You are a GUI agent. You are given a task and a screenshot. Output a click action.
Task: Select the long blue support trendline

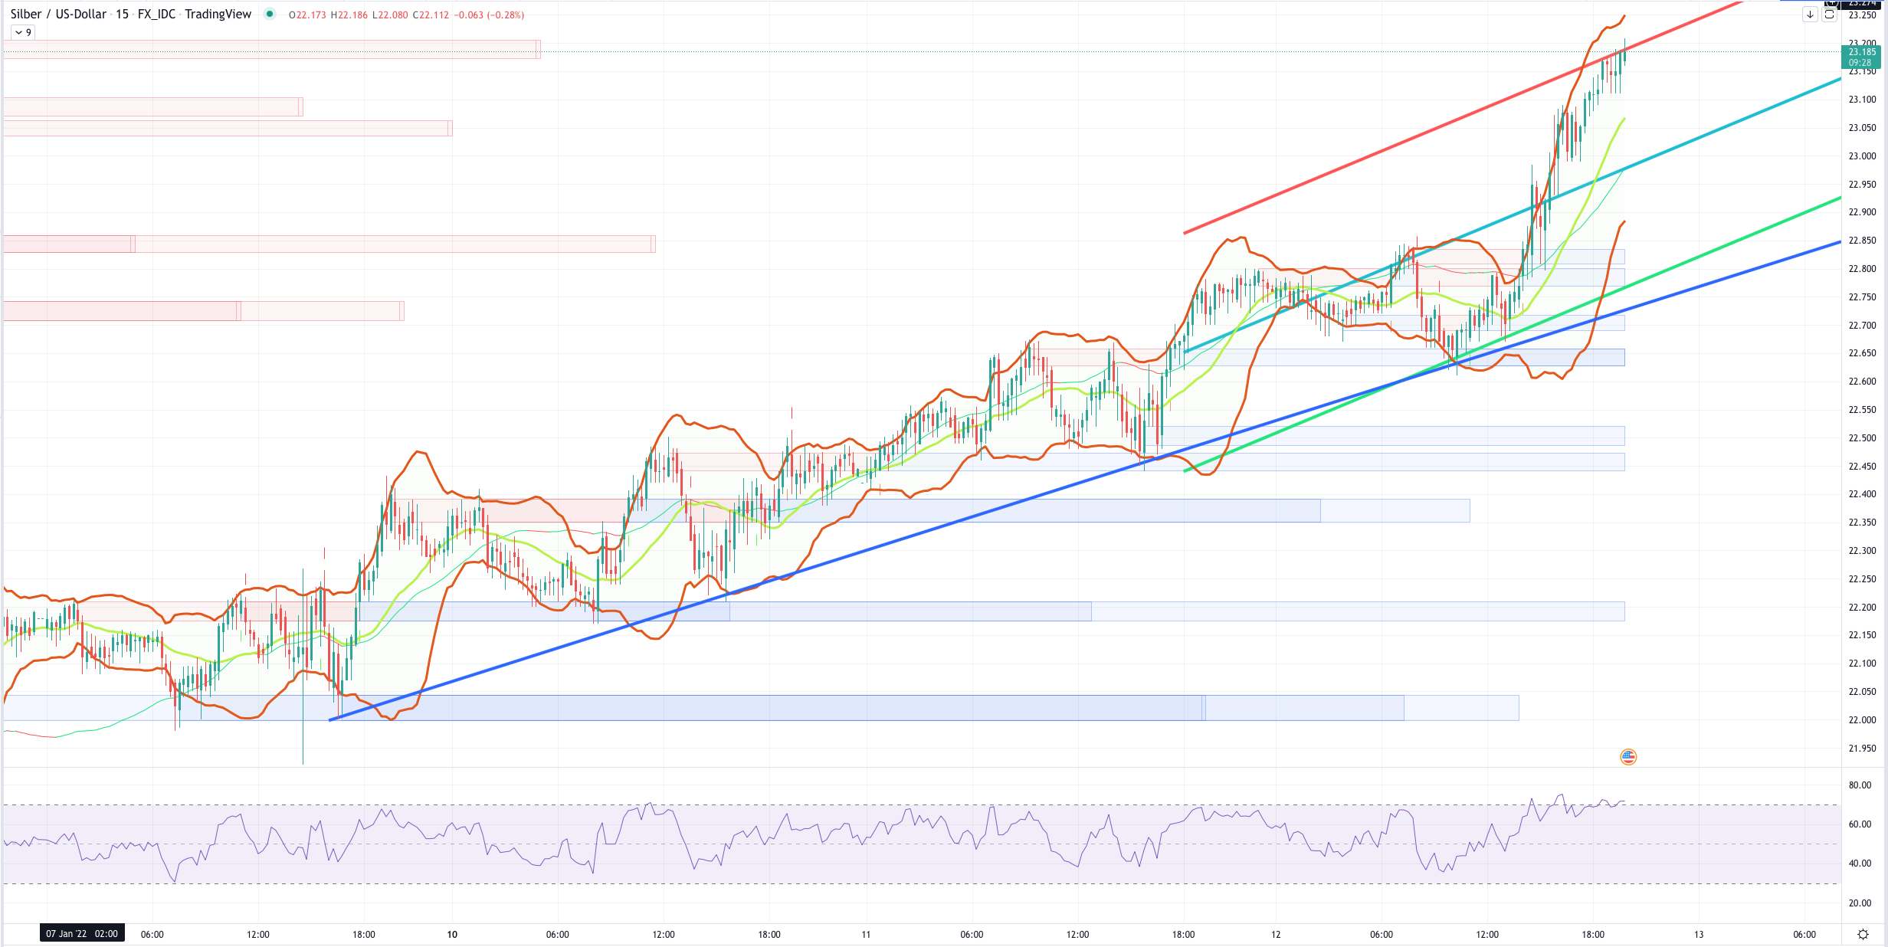click(x=919, y=534)
